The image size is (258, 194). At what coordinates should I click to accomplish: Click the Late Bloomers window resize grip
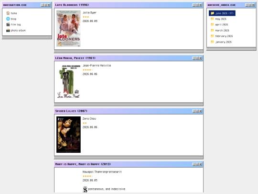[201, 51]
